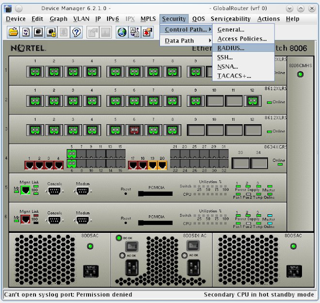Select port 12 on slot 2 card

(252, 101)
